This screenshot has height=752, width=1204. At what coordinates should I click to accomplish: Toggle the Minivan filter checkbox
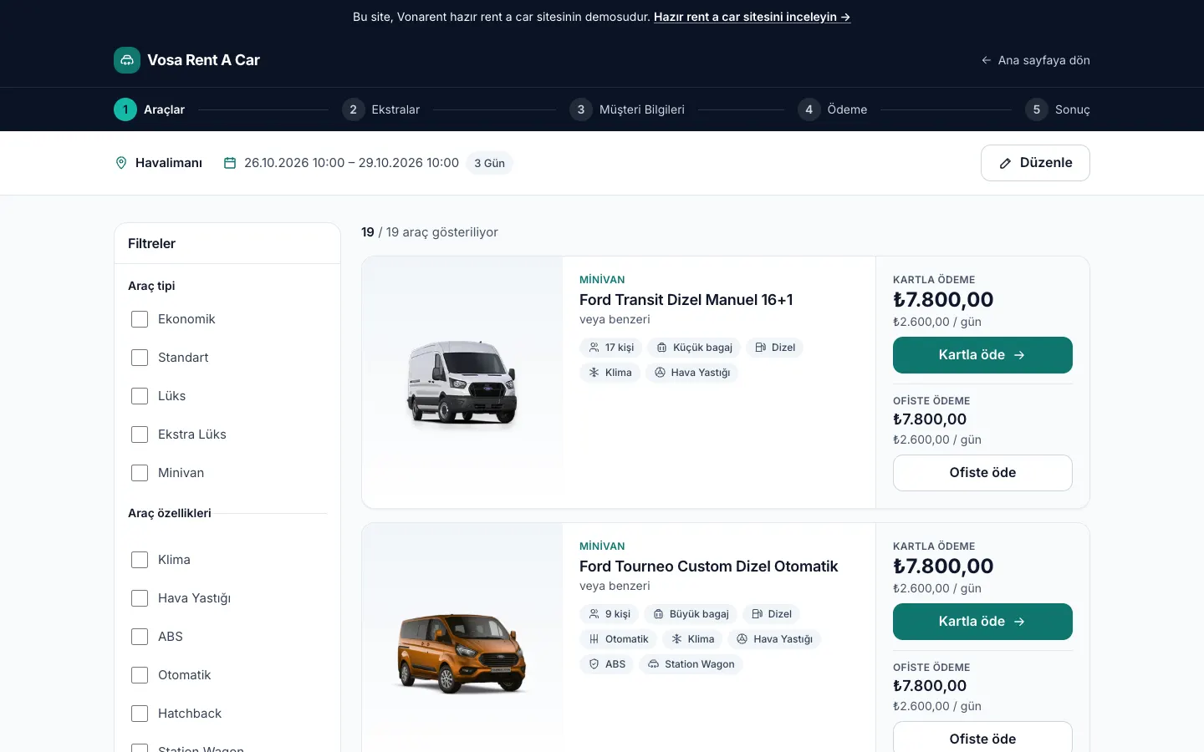[x=140, y=473]
